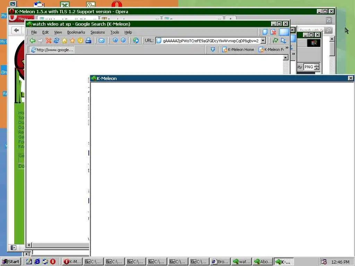
Task: Open bookmarks star icon in K-Meleon
Action: 72,41
